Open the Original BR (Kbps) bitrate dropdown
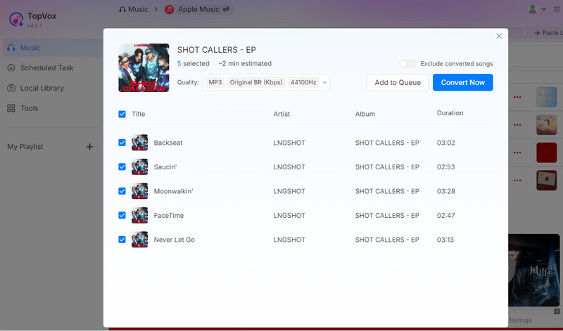563x331 pixels. click(x=256, y=83)
